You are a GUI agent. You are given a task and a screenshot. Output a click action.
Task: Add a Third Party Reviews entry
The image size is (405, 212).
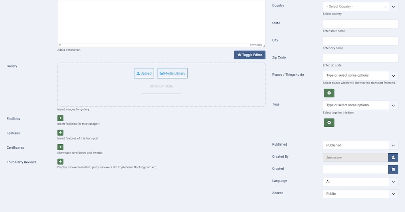click(x=60, y=161)
